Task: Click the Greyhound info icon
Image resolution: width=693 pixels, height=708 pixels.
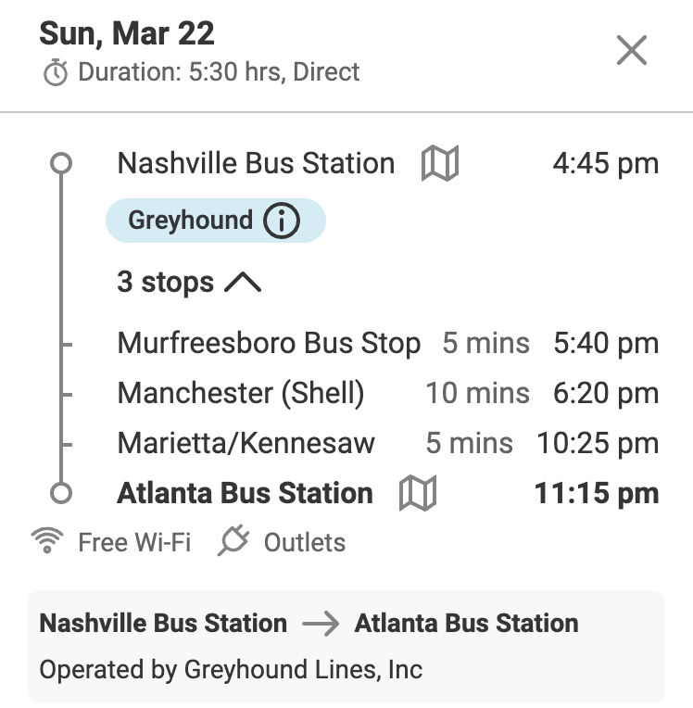Action: click(x=282, y=221)
